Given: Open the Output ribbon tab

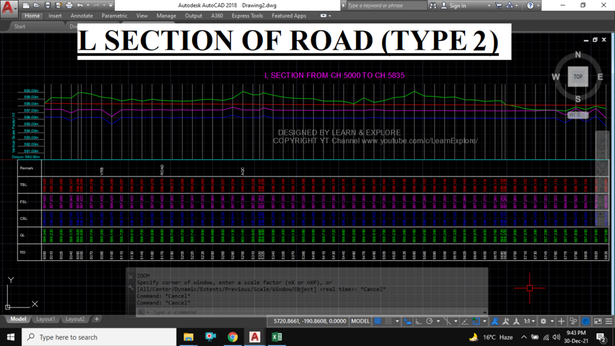Looking at the screenshot, I should click(x=193, y=16).
